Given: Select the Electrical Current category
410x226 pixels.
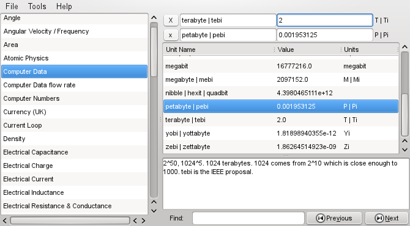Looking at the screenshot, I should pyautogui.click(x=74, y=180).
